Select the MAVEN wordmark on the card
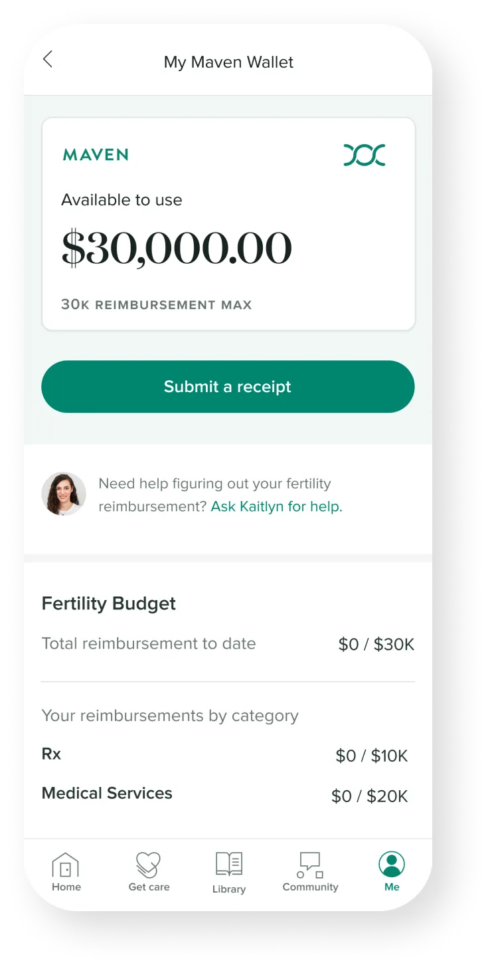 pyautogui.click(x=96, y=155)
